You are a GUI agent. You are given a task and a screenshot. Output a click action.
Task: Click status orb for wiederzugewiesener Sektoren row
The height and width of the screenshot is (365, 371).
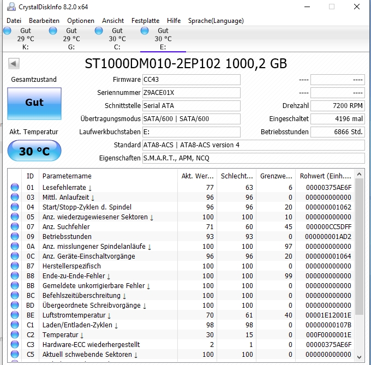coord(15,217)
